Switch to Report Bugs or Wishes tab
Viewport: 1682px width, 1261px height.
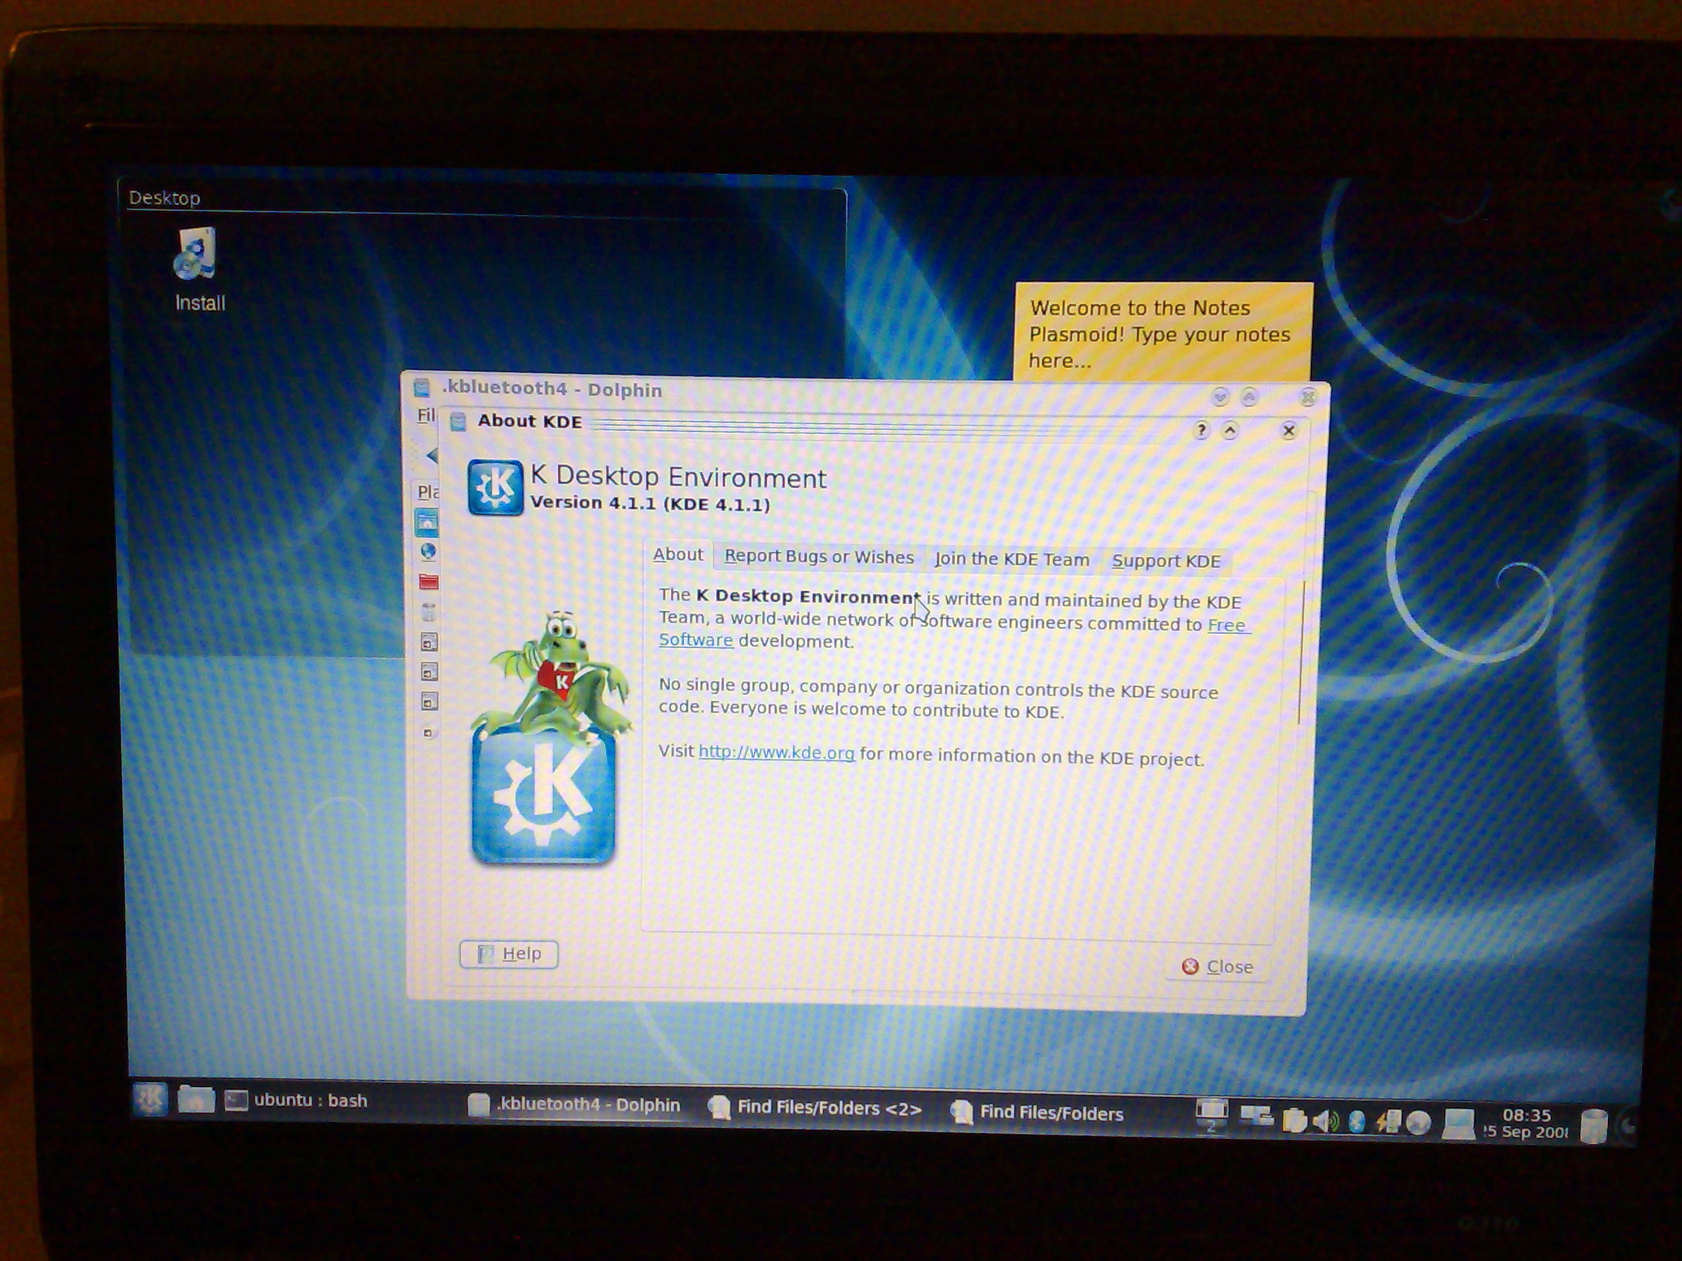pyautogui.click(x=819, y=557)
